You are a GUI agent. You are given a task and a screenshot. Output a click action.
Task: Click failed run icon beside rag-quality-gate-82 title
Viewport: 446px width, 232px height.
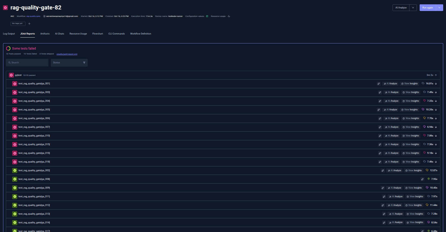pos(5,8)
